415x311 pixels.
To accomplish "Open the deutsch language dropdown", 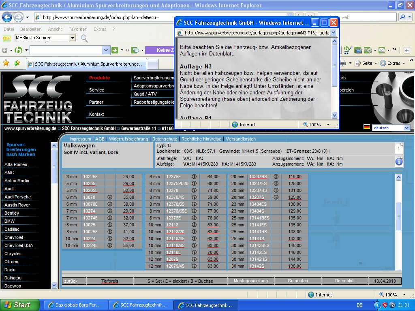I will 406,128.
